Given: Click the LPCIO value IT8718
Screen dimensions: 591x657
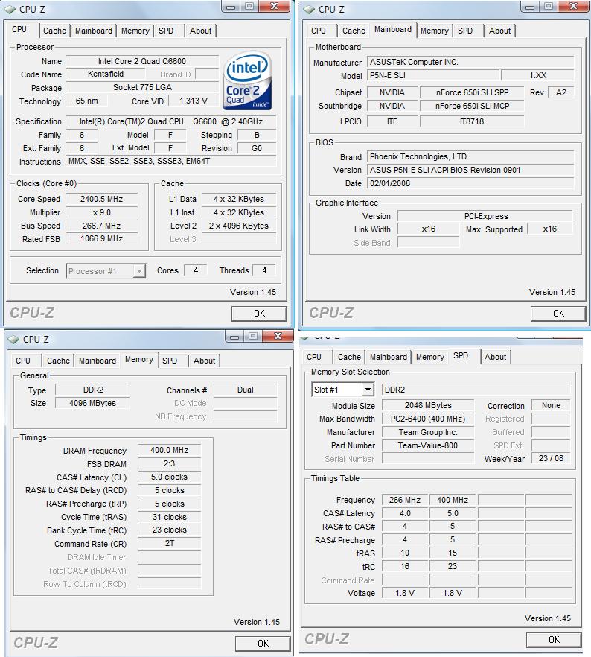Looking at the screenshot, I should coord(472,121).
